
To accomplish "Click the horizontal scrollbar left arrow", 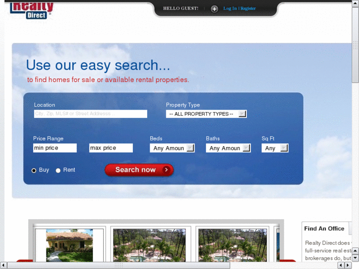I will 3,266.
